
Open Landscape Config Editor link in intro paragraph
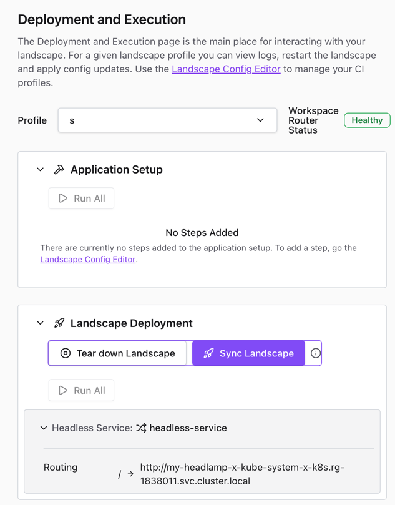tap(226, 69)
